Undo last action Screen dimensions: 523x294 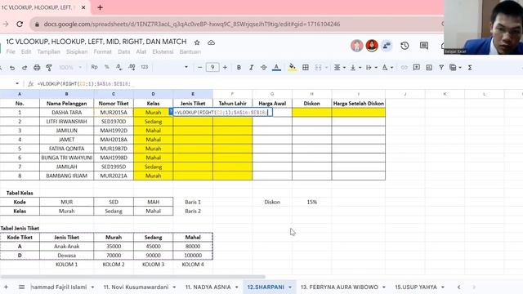click(12, 68)
